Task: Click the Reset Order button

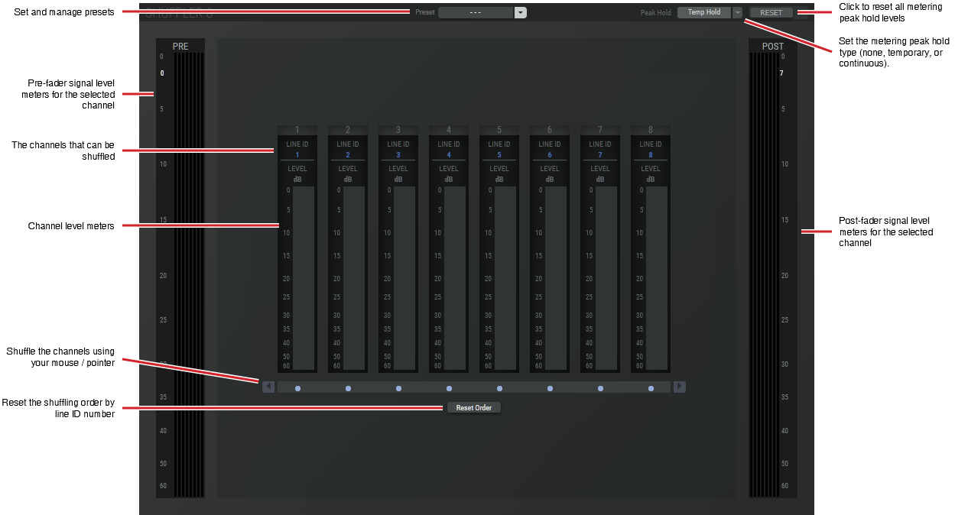Action: (474, 407)
